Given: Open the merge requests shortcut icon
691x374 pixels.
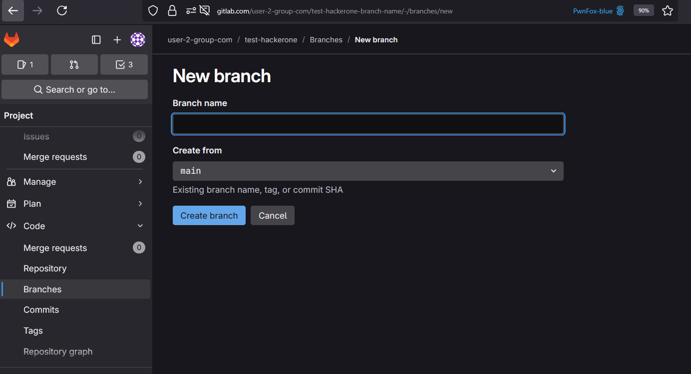Looking at the screenshot, I should point(74,64).
